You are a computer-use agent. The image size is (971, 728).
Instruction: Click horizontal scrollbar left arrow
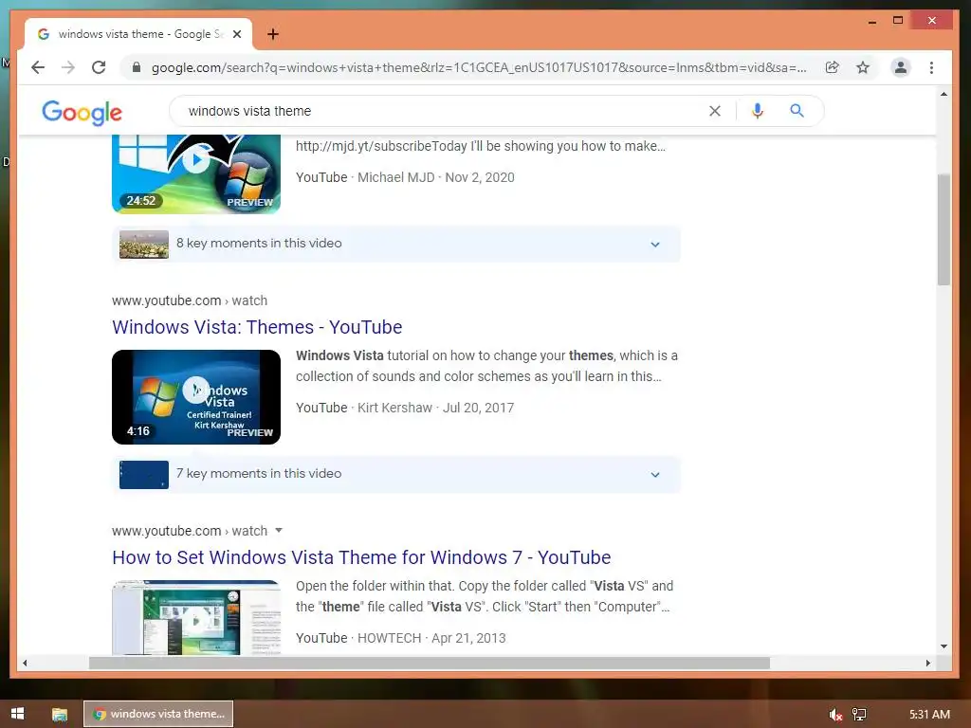click(25, 663)
